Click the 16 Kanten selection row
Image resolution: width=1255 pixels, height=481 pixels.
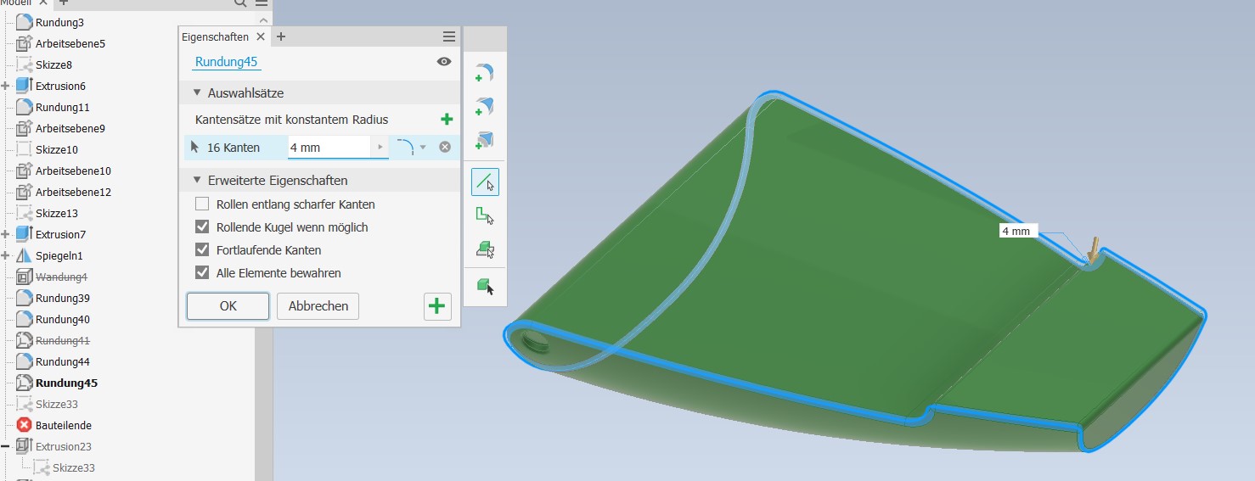(x=235, y=147)
